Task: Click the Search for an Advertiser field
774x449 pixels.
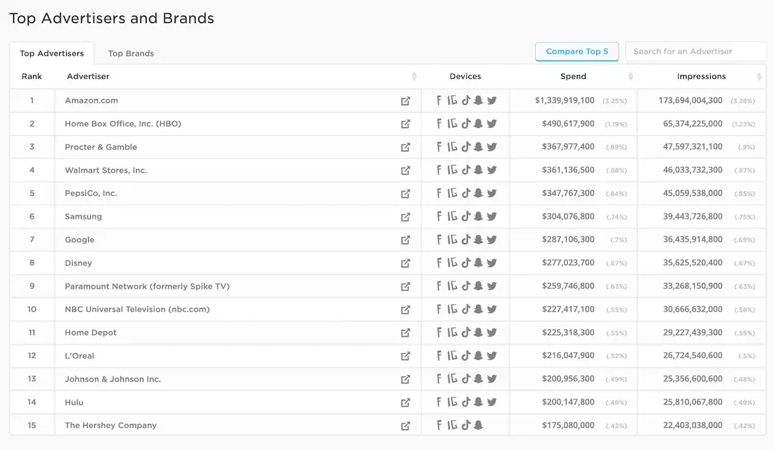Action: pos(696,51)
